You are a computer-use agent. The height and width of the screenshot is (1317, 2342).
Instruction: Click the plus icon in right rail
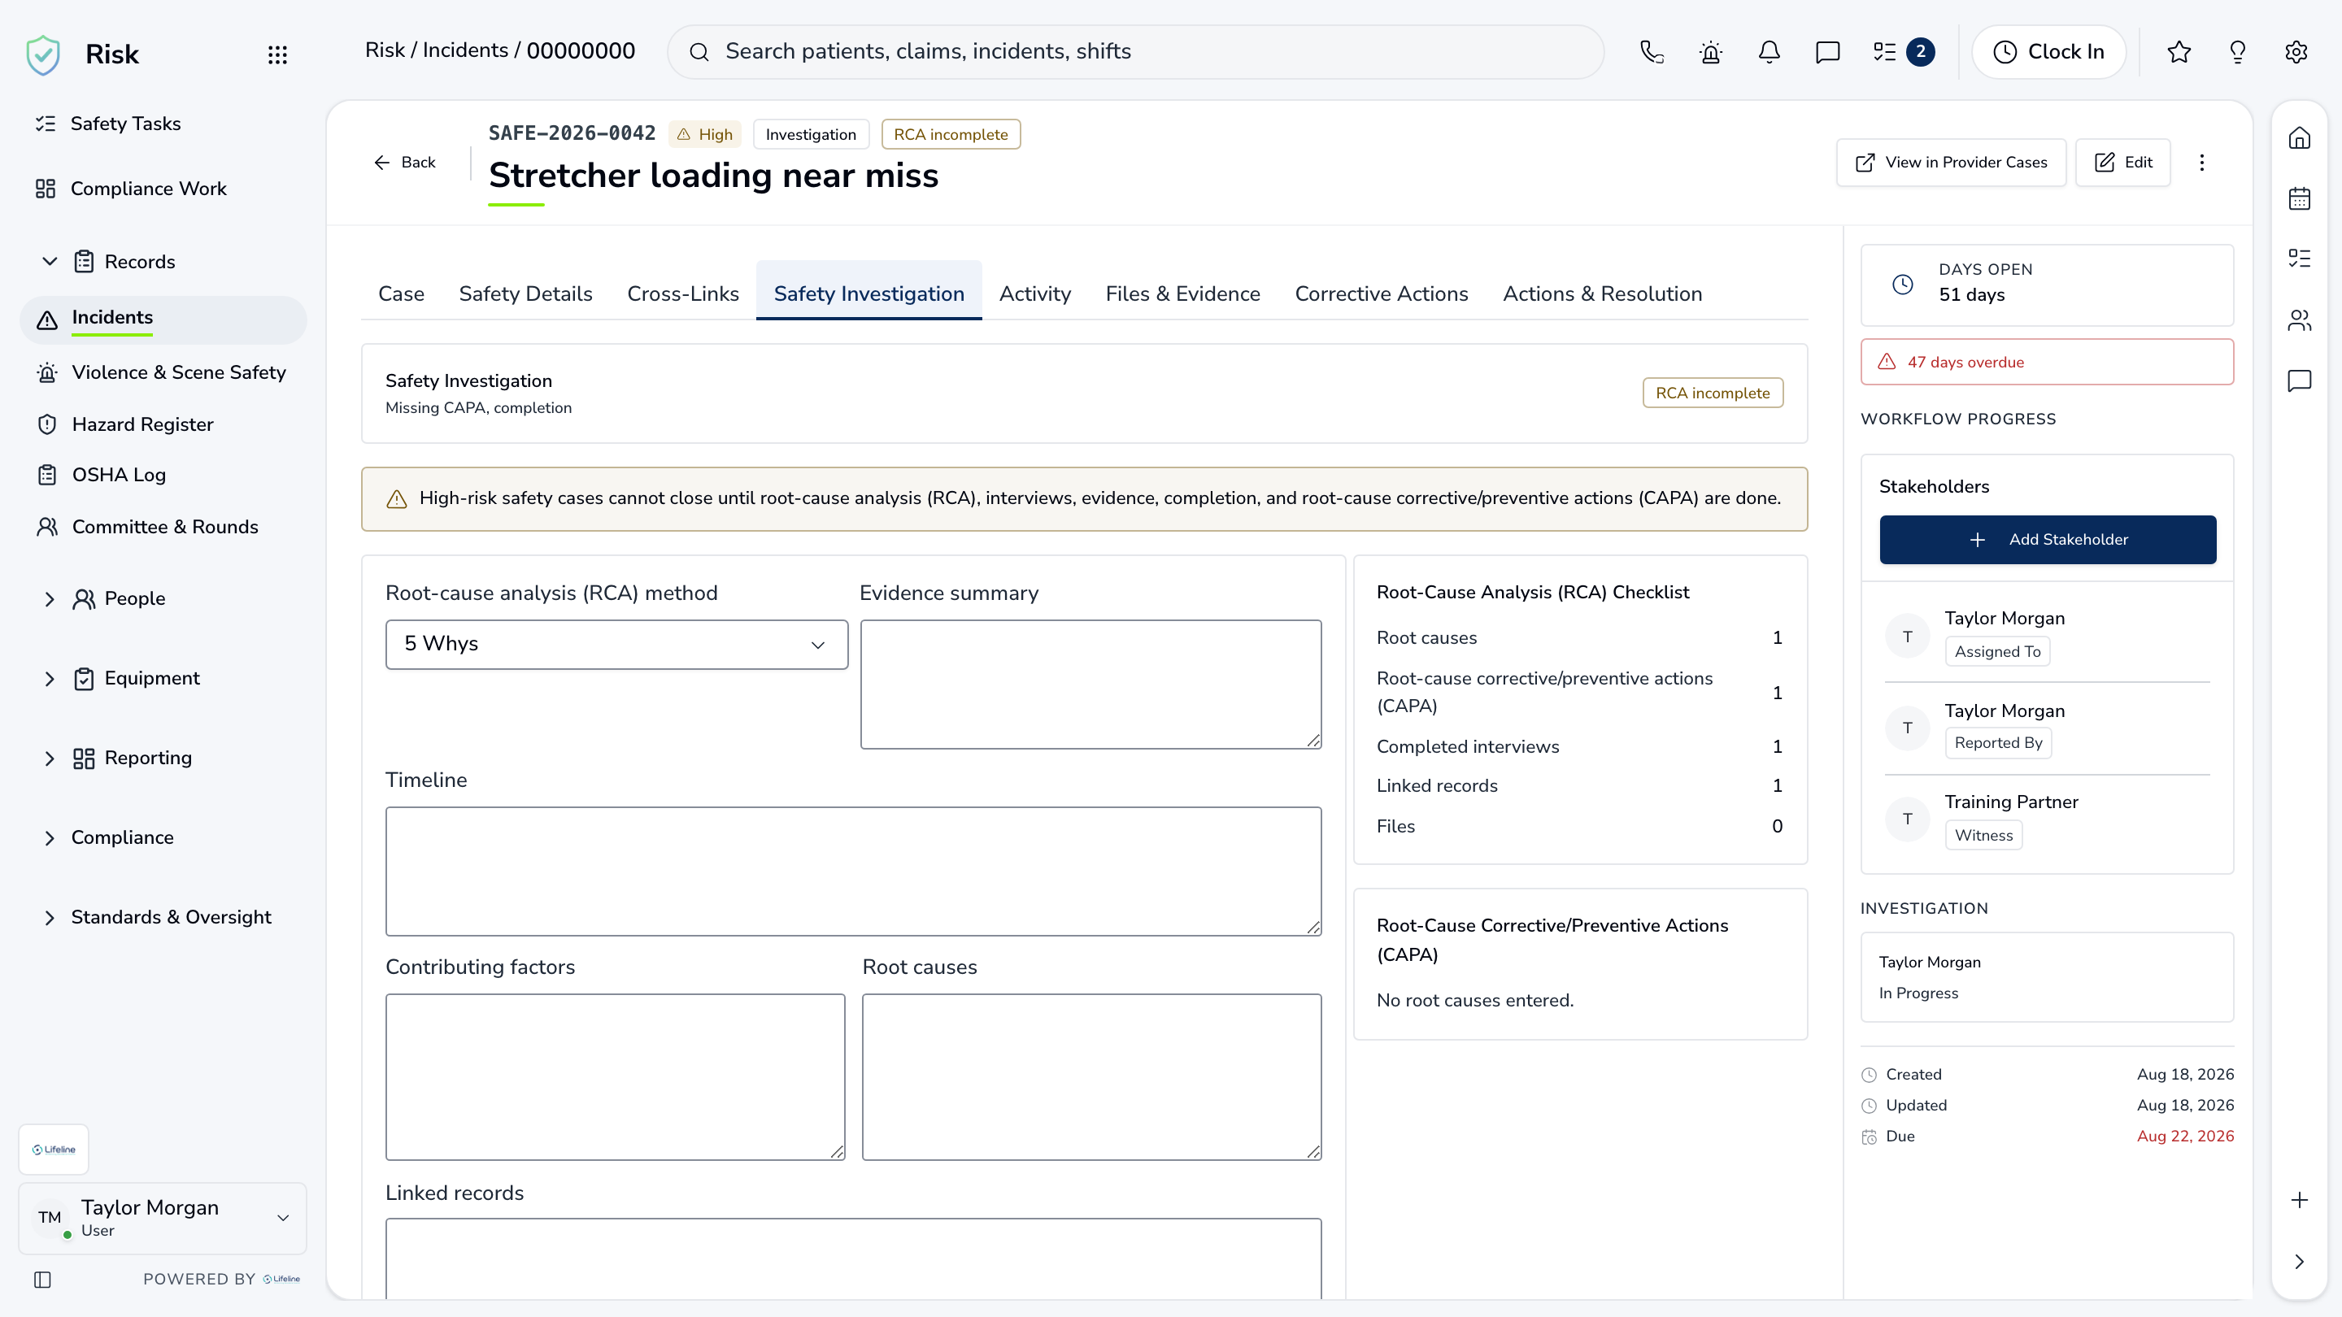pos(2299,1200)
